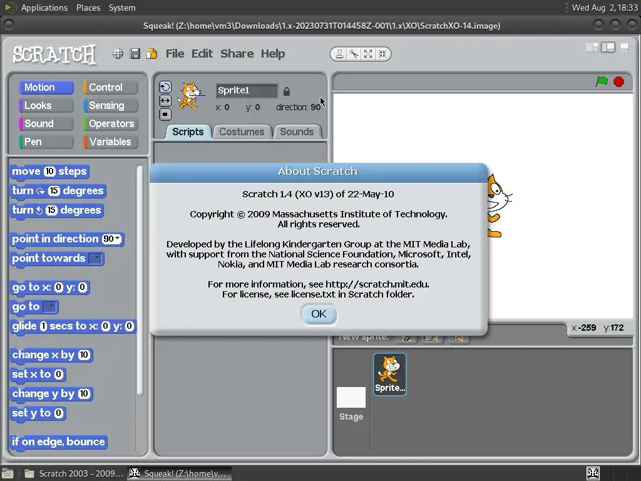641x481 pixels.
Task: Switch to the Costumes tab
Action: [242, 132]
